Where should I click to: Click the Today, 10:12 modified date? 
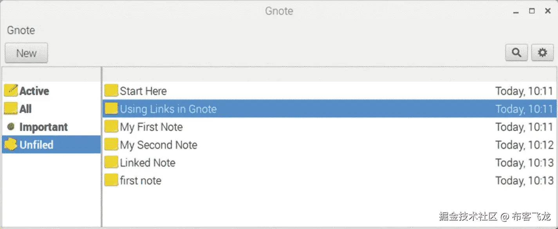tap(524, 145)
